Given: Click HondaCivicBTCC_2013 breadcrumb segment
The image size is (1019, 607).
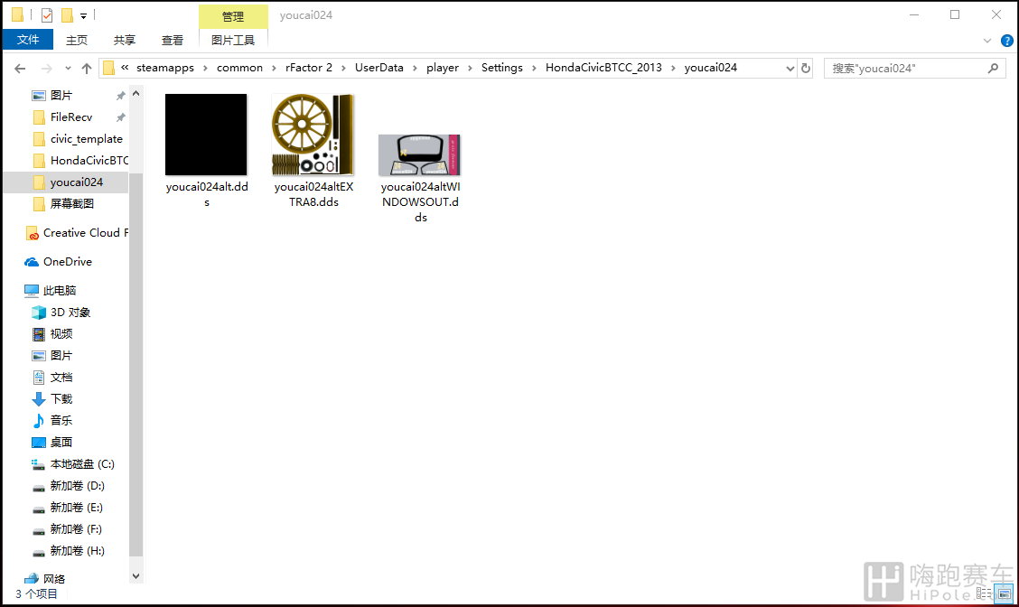Looking at the screenshot, I should click(603, 68).
